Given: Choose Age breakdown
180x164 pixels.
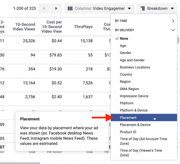Looking at the screenshot, I should 123,46.
